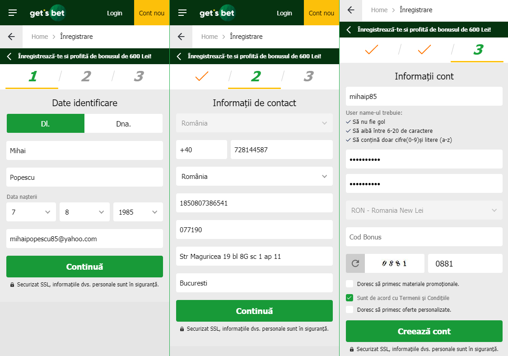Open the România country dropdown
Screen dimensions: 508x356
pyautogui.click(x=254, y=176)
